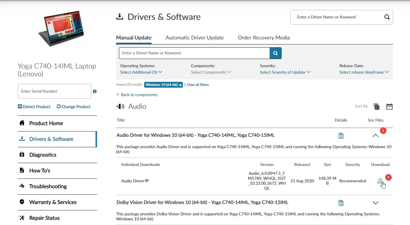Switch to Order Recovery Media tab

coord(264,38)
